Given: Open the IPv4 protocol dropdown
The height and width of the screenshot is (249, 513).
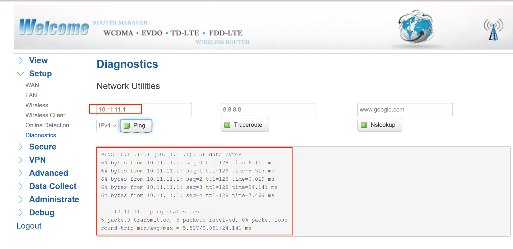Looking at the screenshot, I should point(107,126).
